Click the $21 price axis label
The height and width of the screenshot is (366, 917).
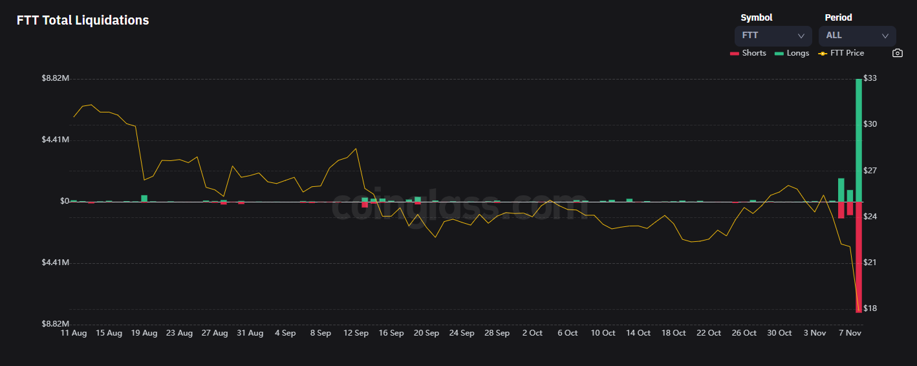click(870, 263)
